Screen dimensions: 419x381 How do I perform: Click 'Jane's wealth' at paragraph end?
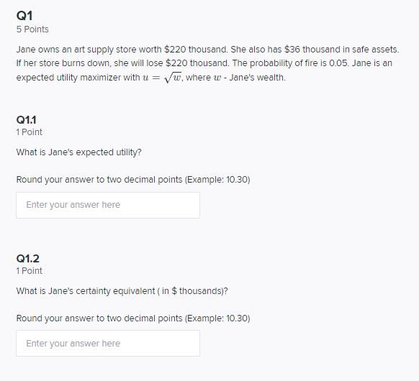click(x=256, y=78)
